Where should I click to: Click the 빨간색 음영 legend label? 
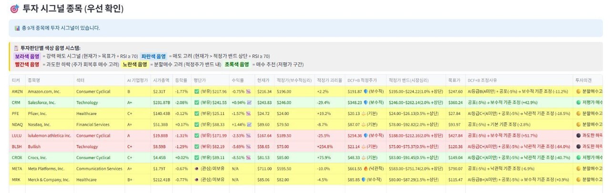point(27,64)
